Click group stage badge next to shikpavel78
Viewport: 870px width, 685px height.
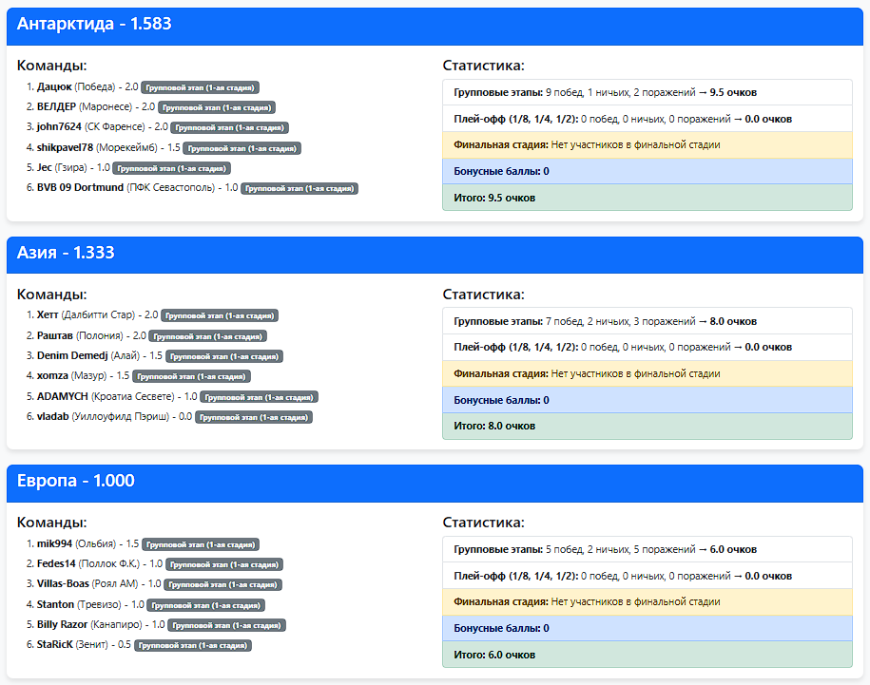(x=242, y=148)
